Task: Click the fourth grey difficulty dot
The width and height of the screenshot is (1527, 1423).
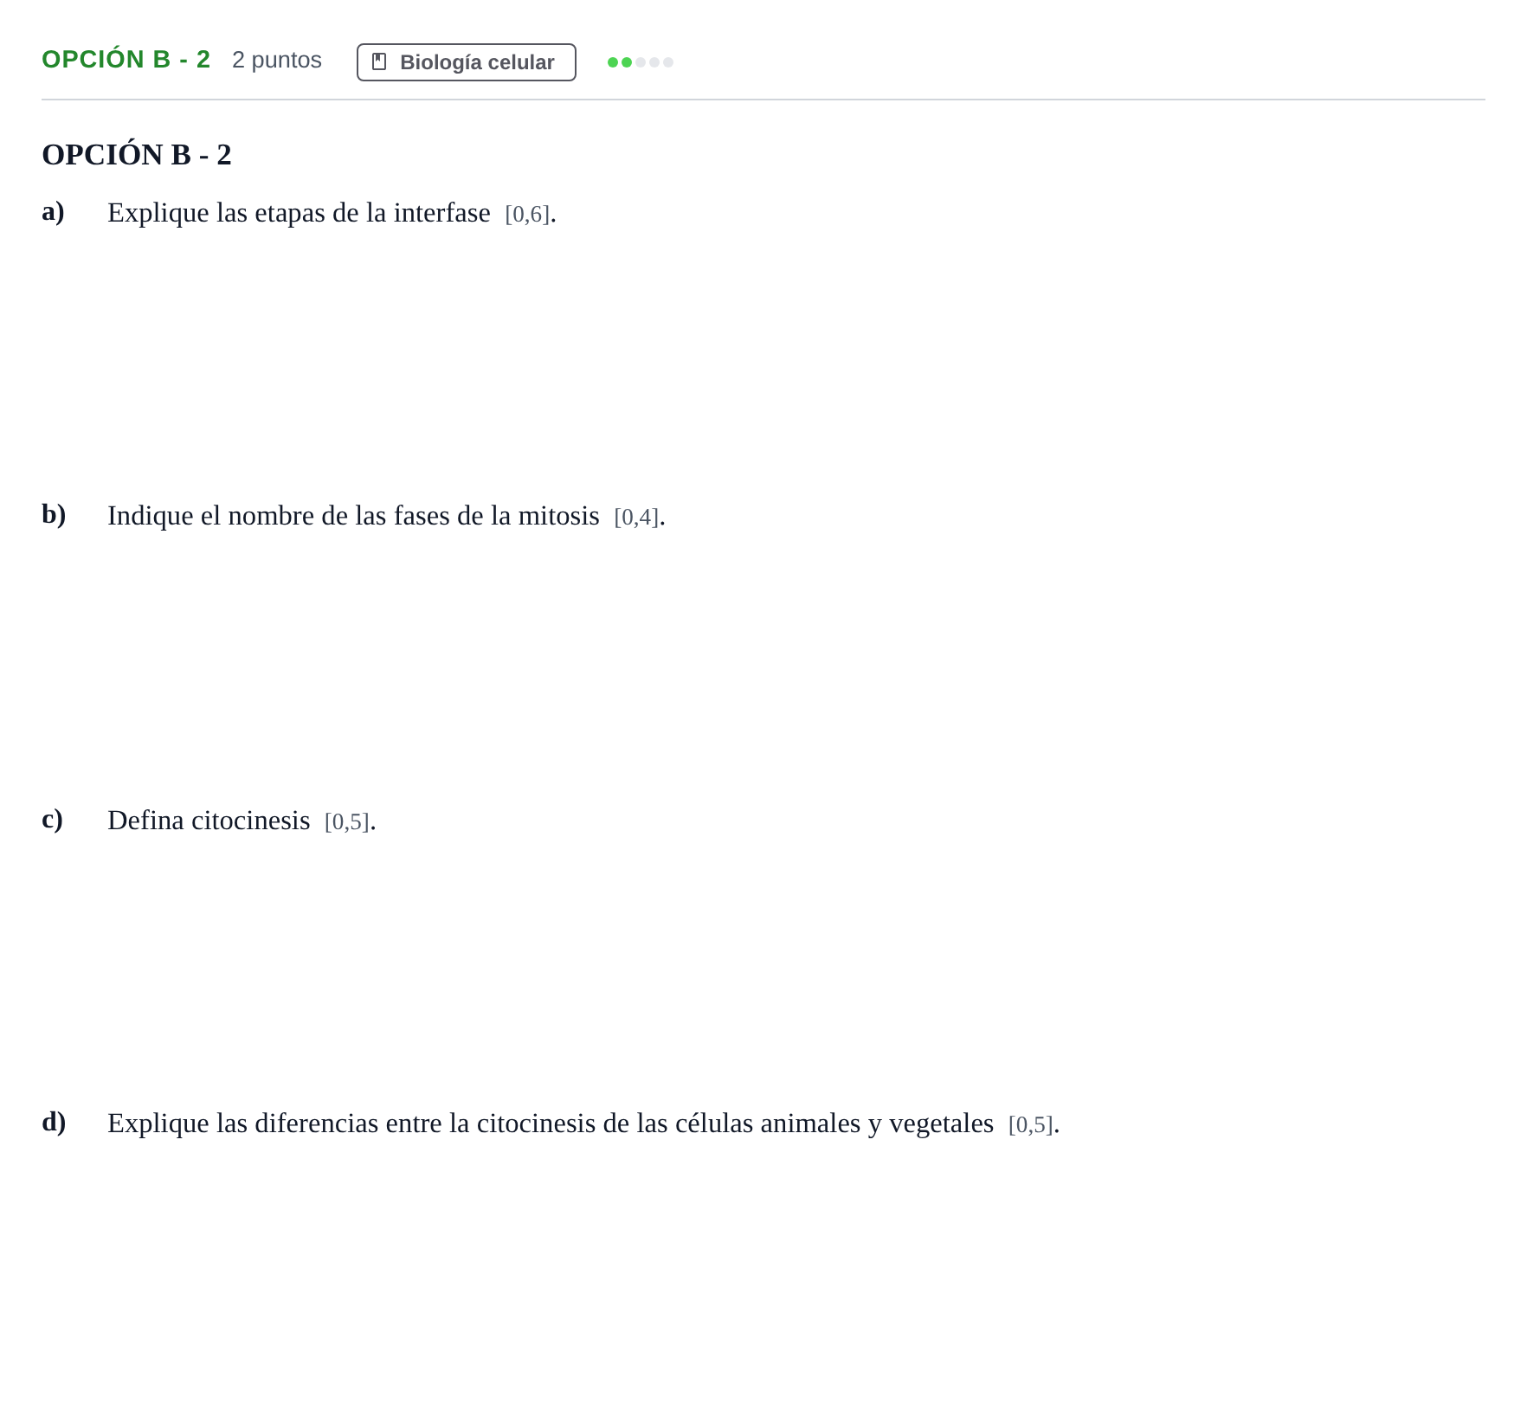Action: click(x=654, y=62)
